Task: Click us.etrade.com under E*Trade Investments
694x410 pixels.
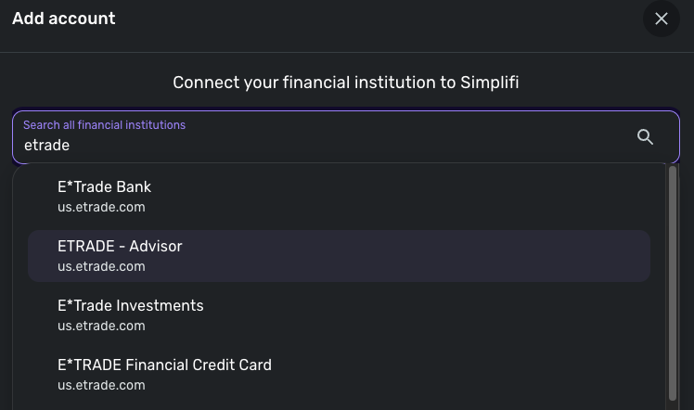Action: click(x=101, y=326)
